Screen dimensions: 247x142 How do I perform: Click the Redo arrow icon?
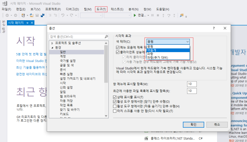[x=71, y=15]
